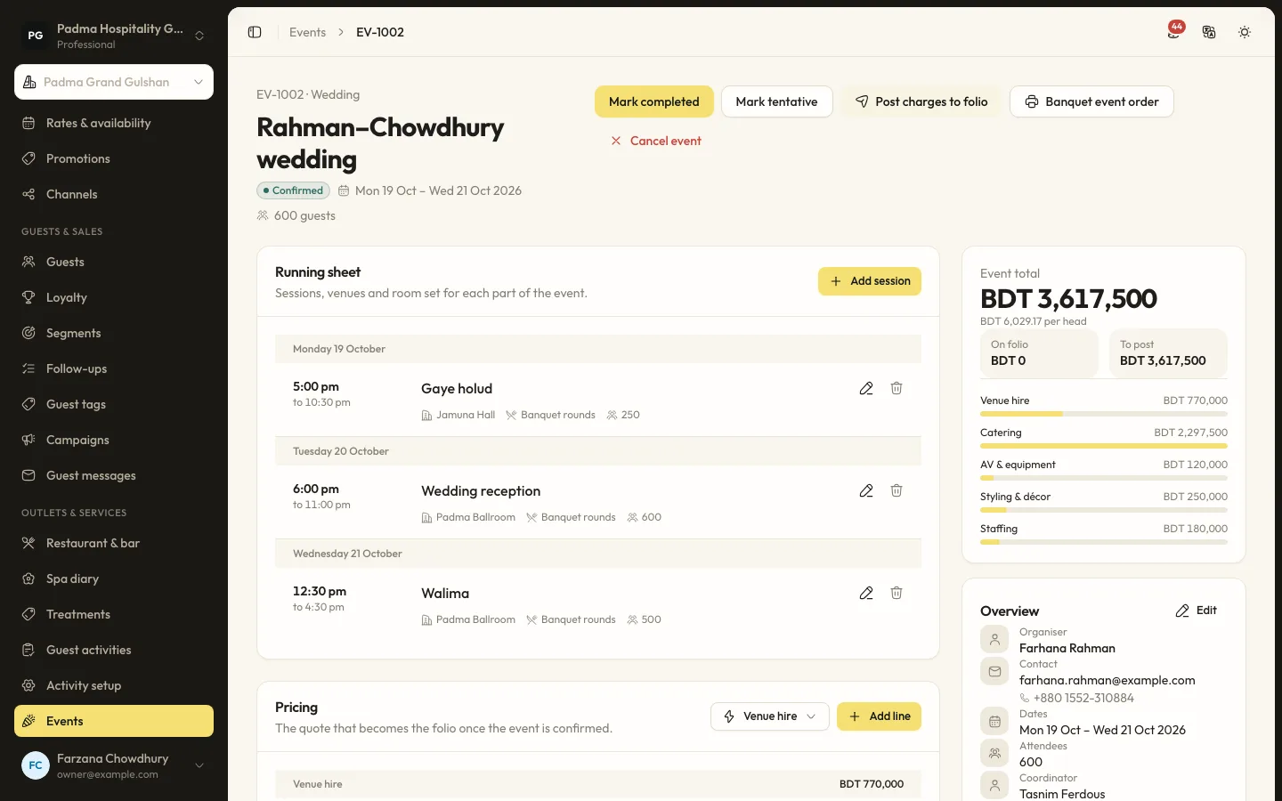Click Spa diary icon
This screenshot has height=801, width=1282.
point(28,578)
